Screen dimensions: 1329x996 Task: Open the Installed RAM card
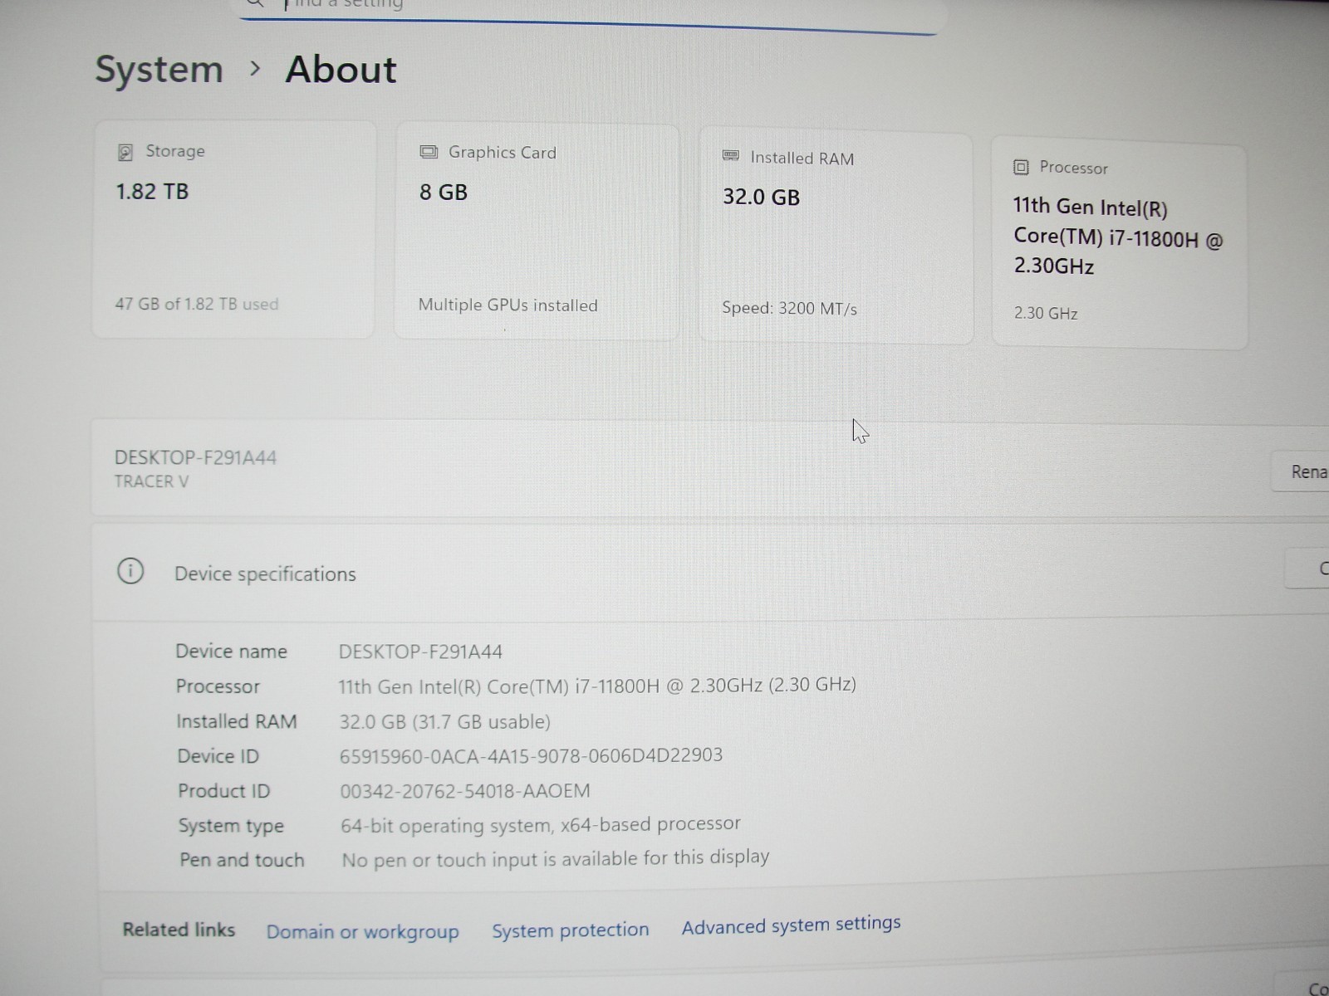[836, 237]
